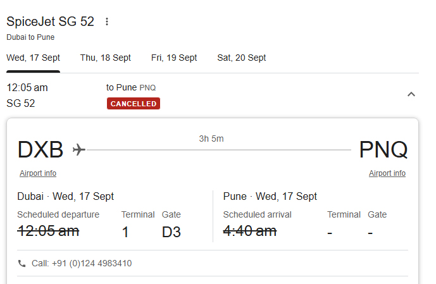
Task: Click the Call +91 (0)124 4983410 number
Action: tap(82, 263)
